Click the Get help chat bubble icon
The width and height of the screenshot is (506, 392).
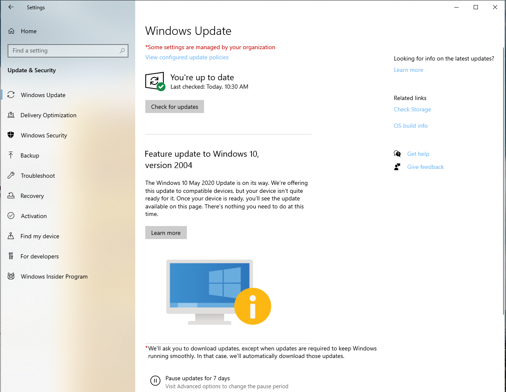(397, 154)
